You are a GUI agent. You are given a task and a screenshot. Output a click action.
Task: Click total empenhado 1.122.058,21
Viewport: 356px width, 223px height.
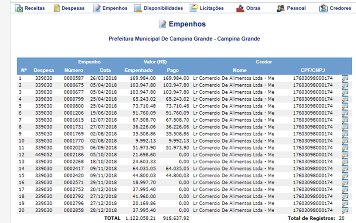pos(140,218)
